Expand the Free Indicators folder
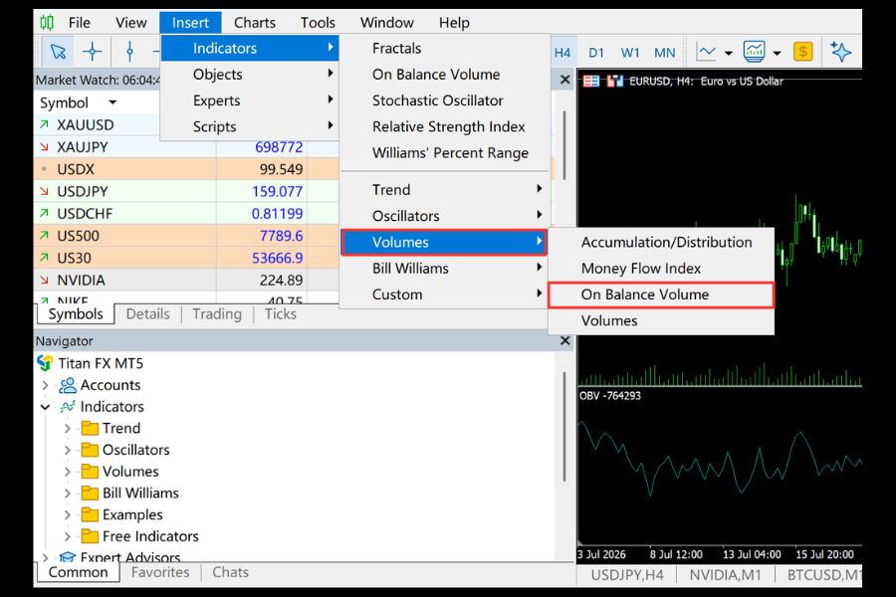 click(68, 536)
